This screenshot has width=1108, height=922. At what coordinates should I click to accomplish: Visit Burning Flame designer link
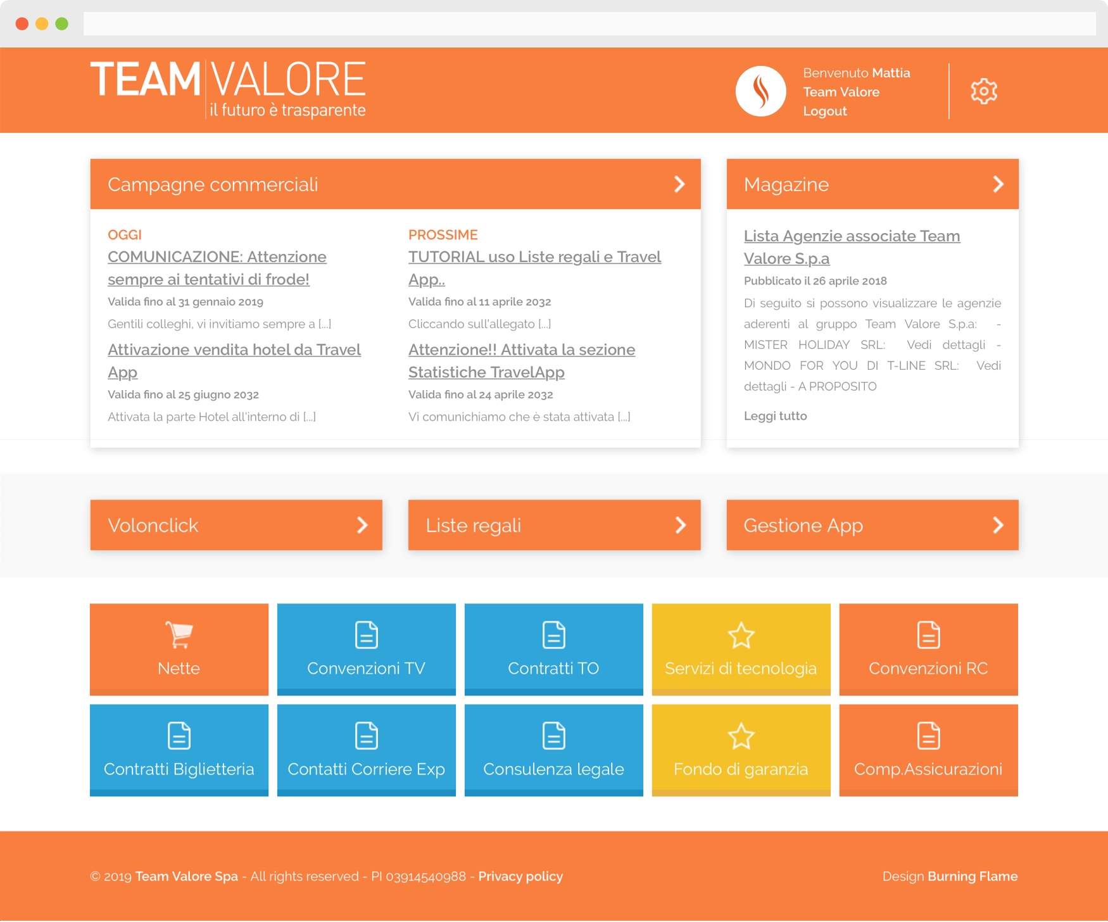973,876
